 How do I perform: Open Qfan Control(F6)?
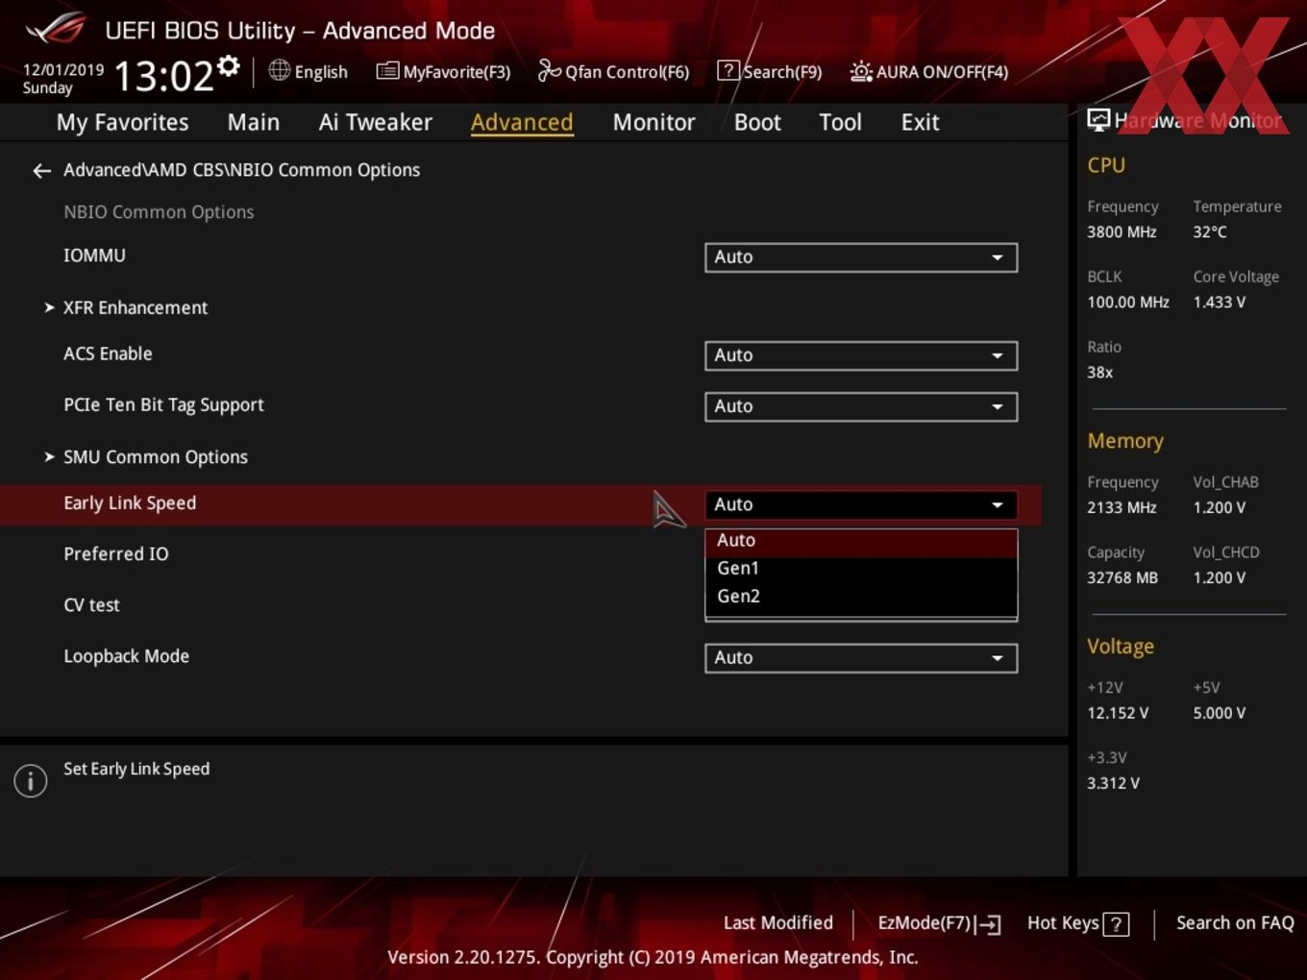[613, 71]
